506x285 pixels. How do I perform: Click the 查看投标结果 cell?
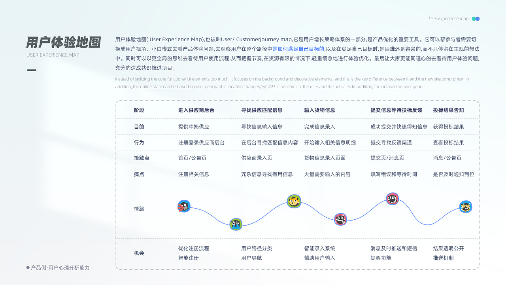coord(449,142)
